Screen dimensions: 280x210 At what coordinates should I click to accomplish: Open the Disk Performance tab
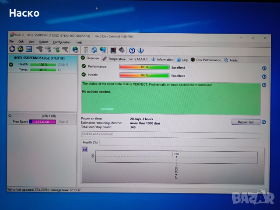pos(206,59)
